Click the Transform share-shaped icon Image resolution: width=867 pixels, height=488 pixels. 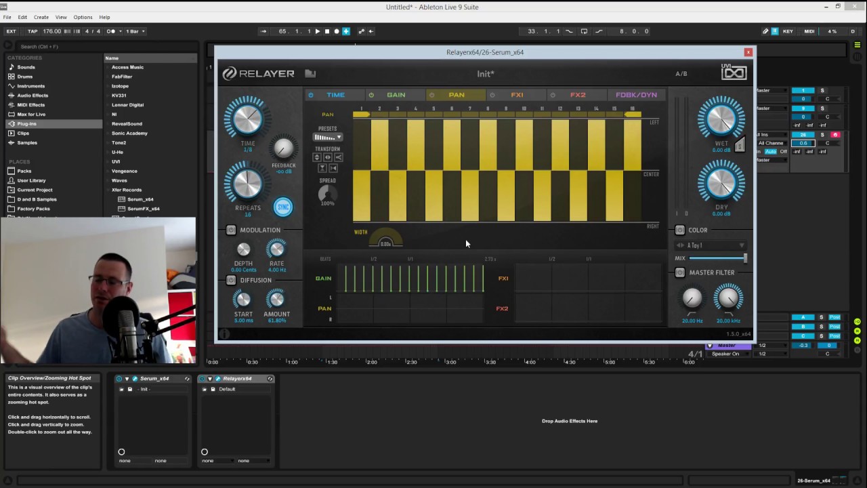(x=338, y=157)
